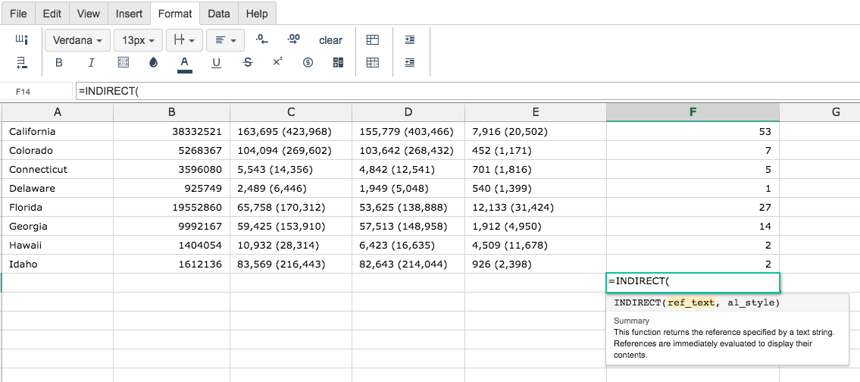Open cell fill color droplet icon
860x382 pixels.
(153, 63)
